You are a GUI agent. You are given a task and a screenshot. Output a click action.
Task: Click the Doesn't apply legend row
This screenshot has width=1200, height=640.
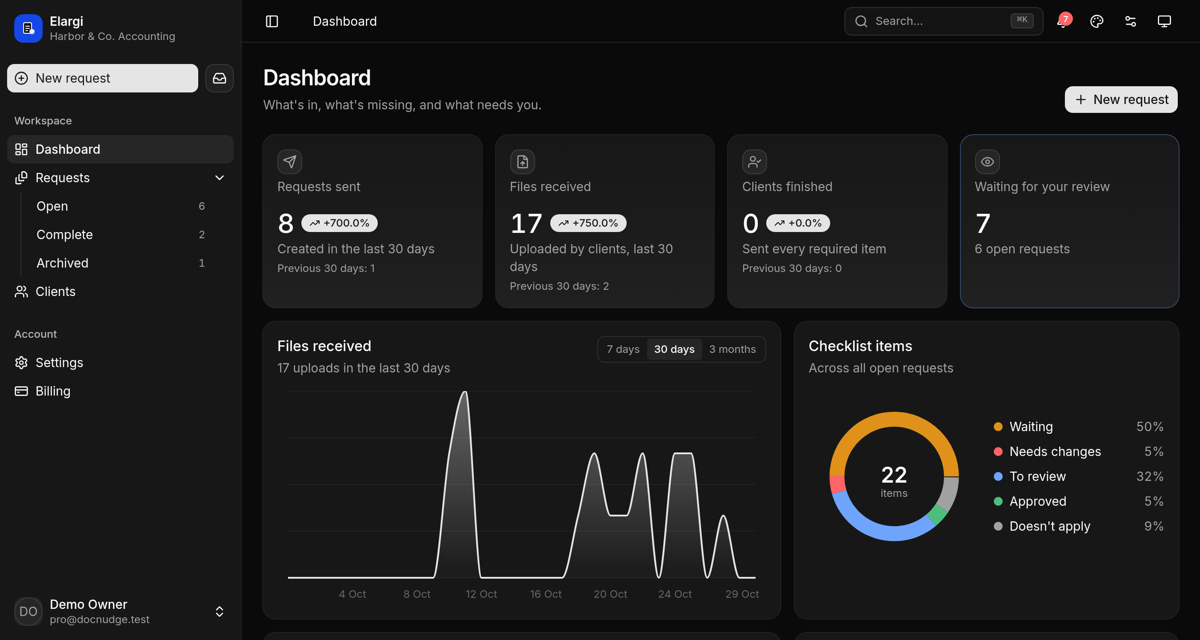1078,526
